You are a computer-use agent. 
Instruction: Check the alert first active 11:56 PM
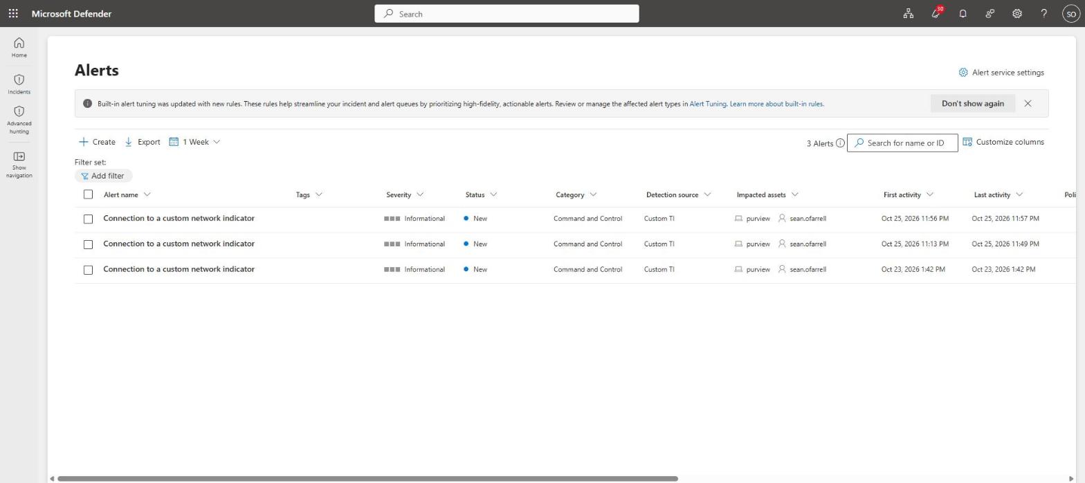(88, 219)
